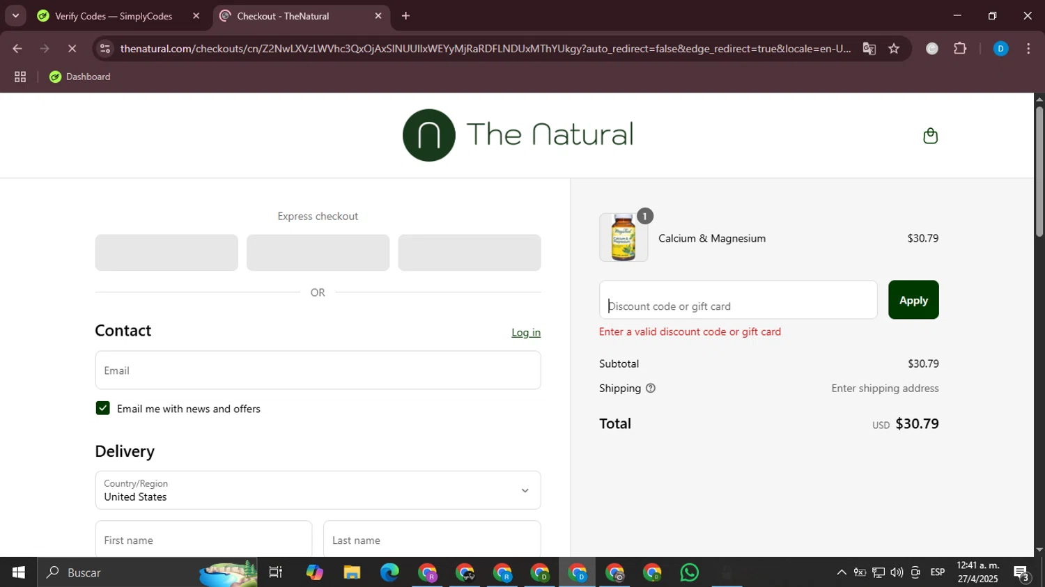Open a new tab
The width and height of the screenshot is (1045, 587).
tap(405, 16)
